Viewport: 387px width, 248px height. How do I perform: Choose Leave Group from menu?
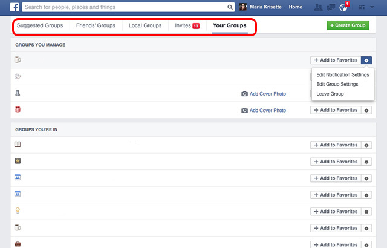point(330,94)
